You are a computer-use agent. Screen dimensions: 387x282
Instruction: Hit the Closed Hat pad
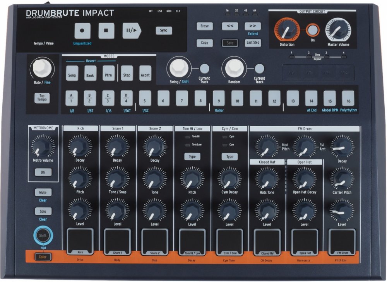tap(267, 240)
